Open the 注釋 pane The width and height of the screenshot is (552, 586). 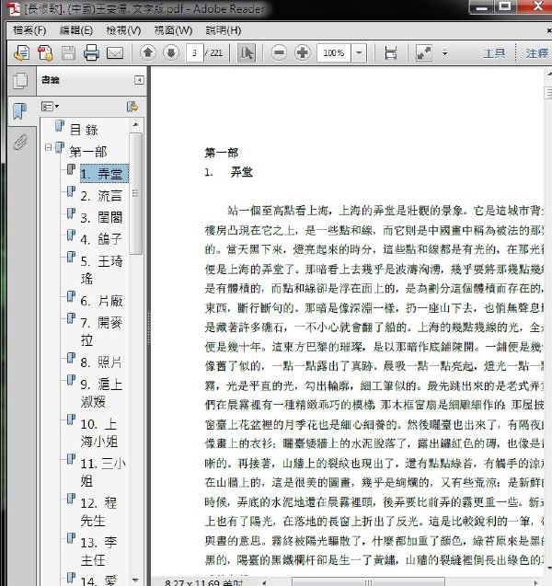point(537,53)
